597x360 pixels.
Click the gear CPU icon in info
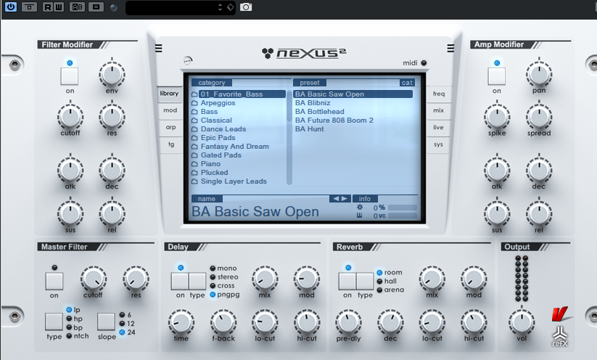[360, 208]
